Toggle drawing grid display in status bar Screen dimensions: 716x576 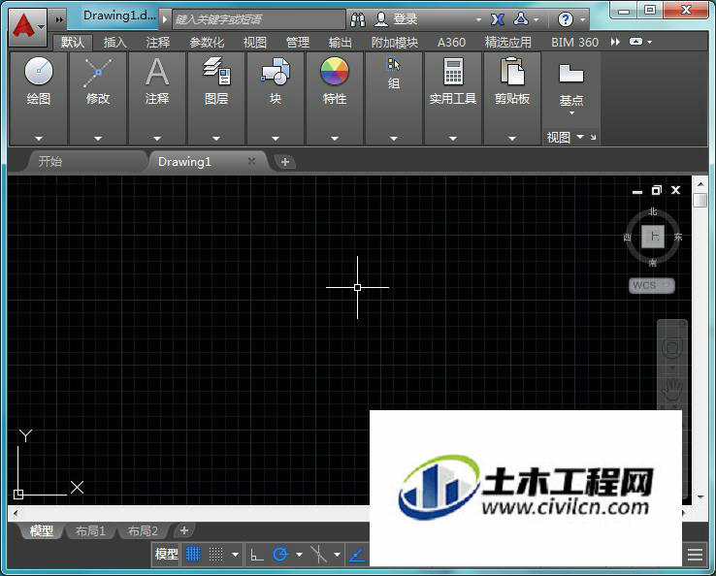[193, 555]
